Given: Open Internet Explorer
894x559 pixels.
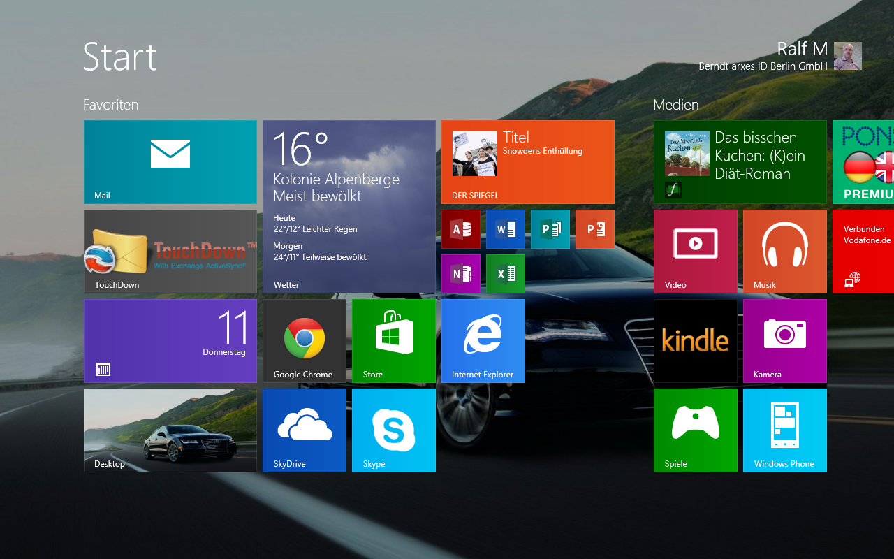Looking at the screenshot, I should click(x=483, y=341).
